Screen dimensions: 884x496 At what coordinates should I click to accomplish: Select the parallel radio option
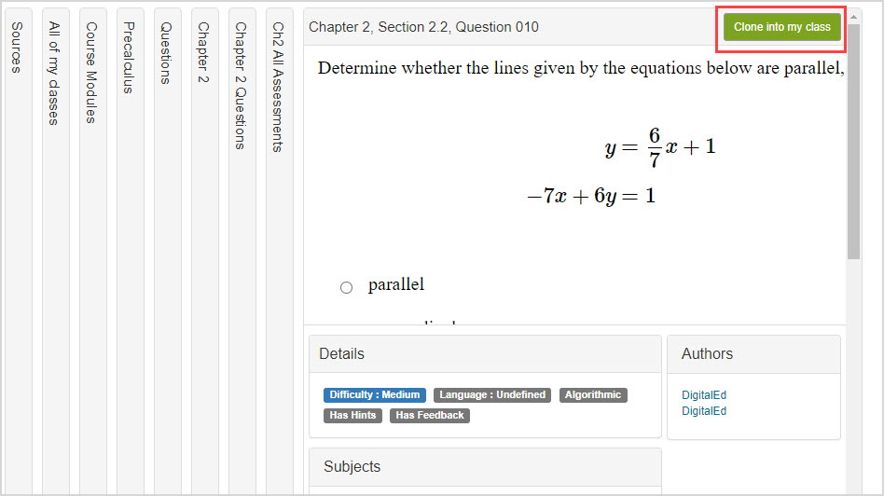pos(347,287)
